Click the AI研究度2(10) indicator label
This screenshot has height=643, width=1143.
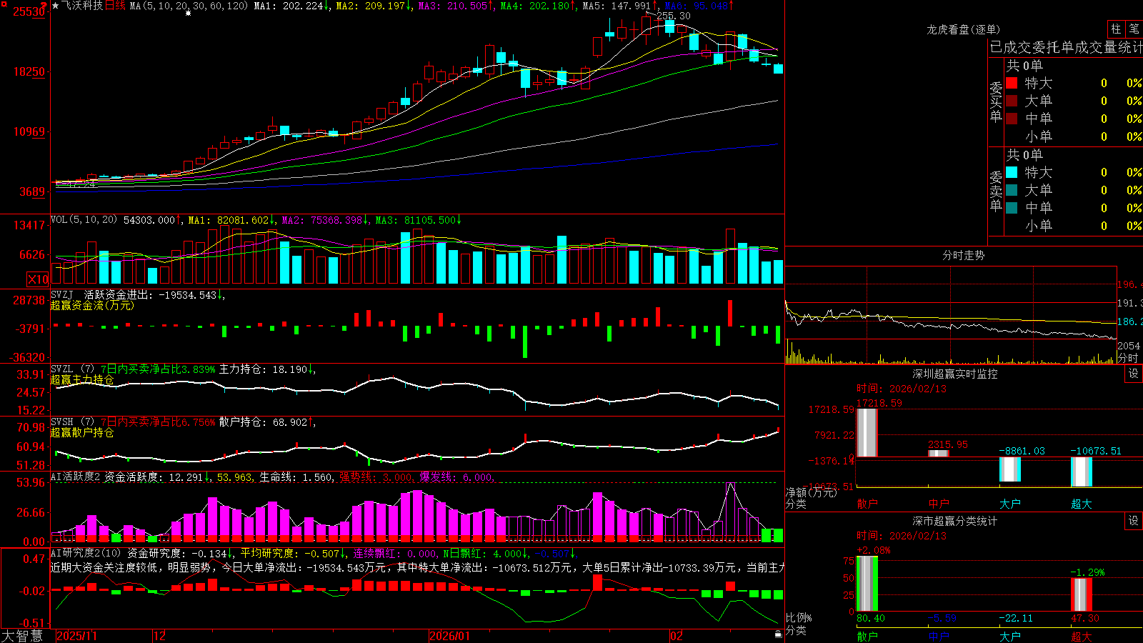(x=86, y=553)
